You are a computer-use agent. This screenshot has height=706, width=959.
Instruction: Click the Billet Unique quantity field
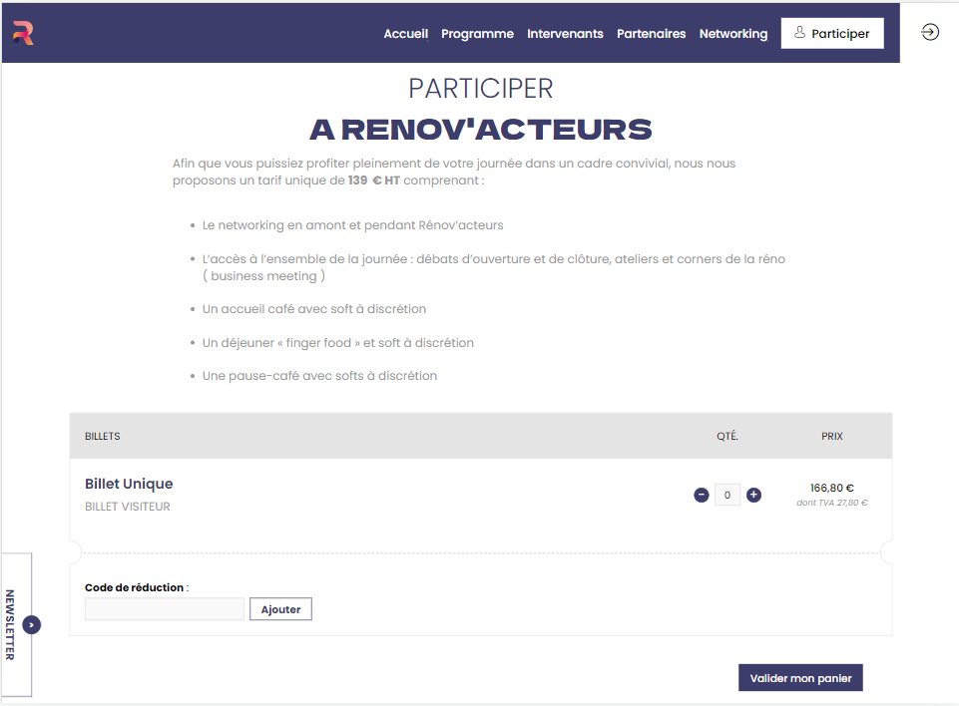727,495
